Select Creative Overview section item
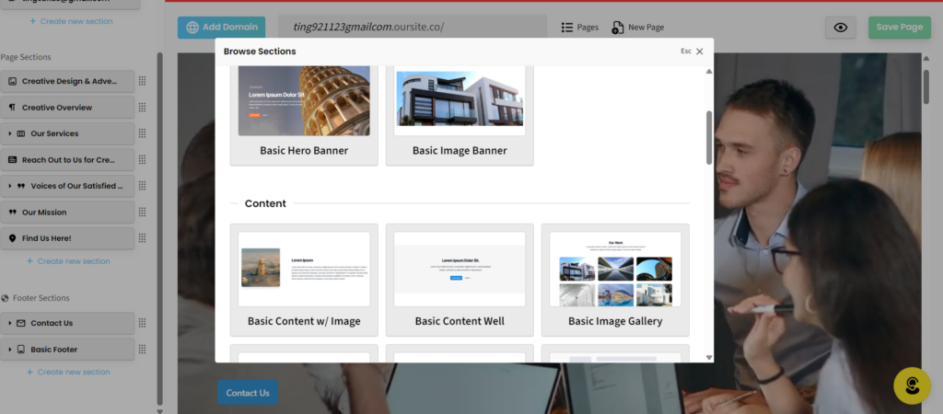The height and width of the screenshot is (414, 943). pos(67,108)
